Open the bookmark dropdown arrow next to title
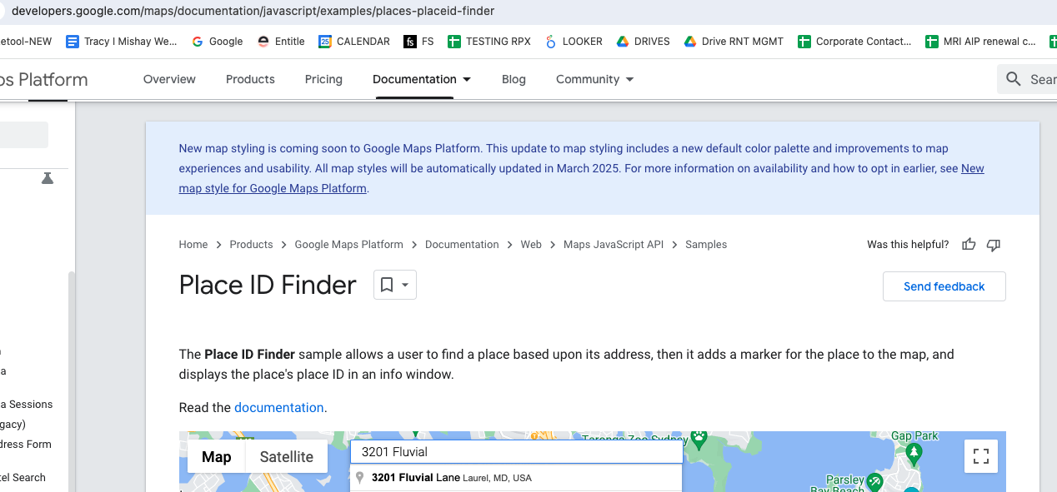The width and height of the screenshot is (1057, 492). 405,285
